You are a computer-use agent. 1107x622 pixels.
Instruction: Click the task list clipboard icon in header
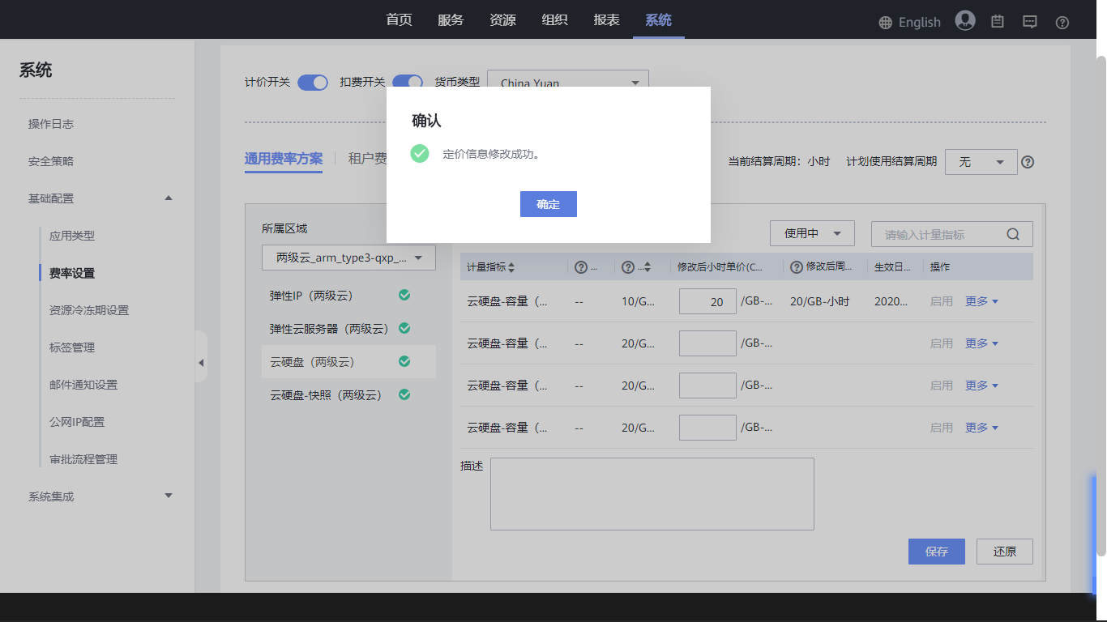coord(998,22)
